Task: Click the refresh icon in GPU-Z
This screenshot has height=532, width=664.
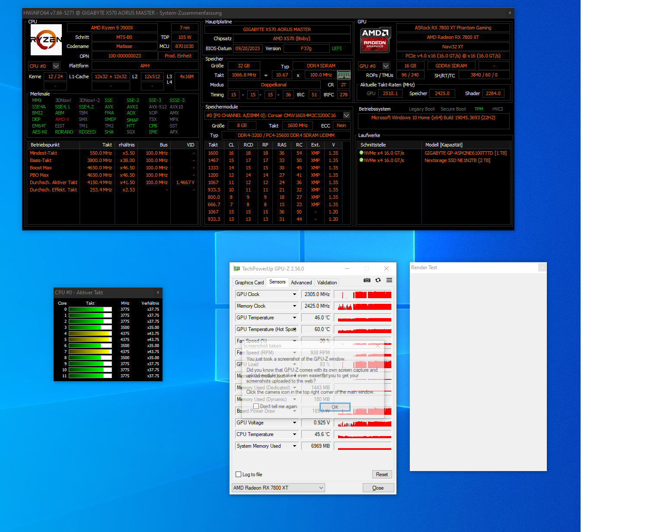Action: click(378, 280)
